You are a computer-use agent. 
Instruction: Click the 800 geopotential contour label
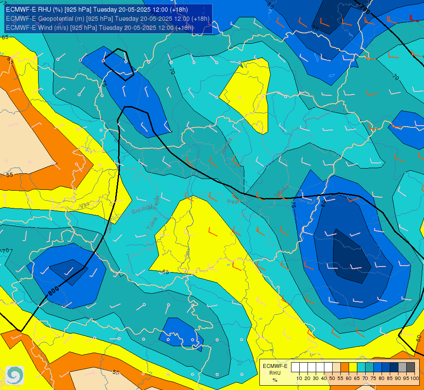54,291
